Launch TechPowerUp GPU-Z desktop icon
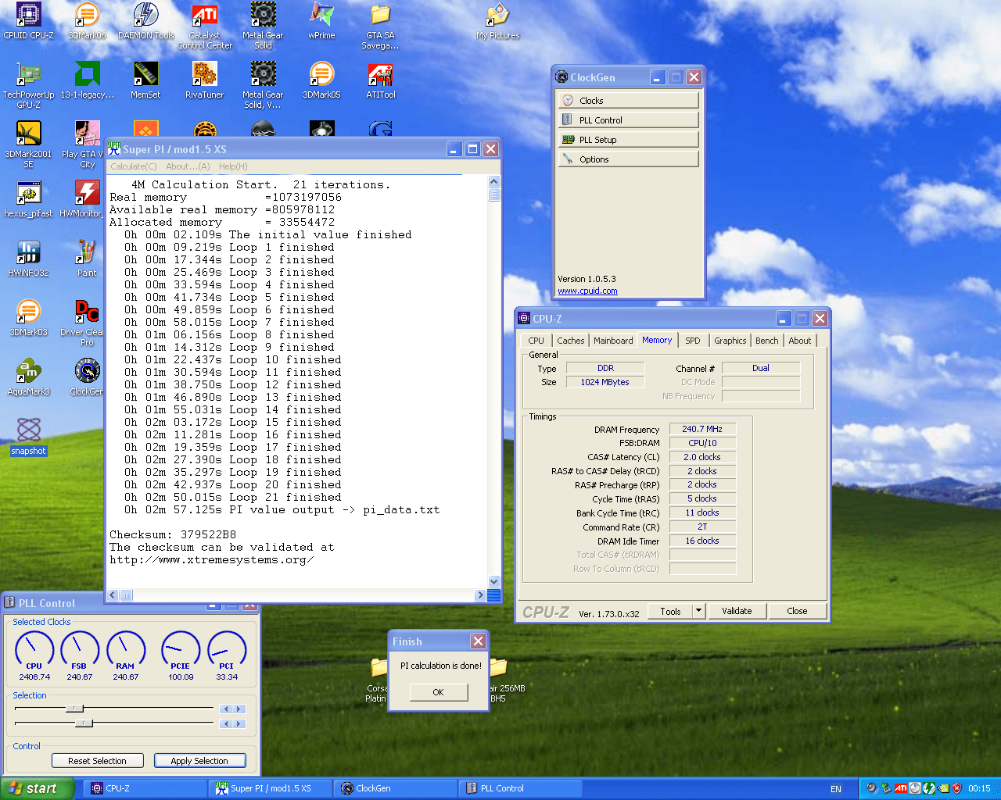The height and width of the screenshot is (800, 1001). [x=28, y=85]
